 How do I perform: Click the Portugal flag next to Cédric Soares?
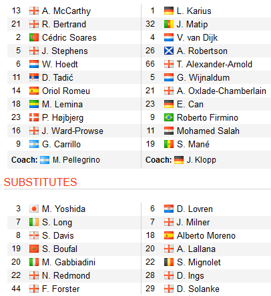(x=34, y=37)
